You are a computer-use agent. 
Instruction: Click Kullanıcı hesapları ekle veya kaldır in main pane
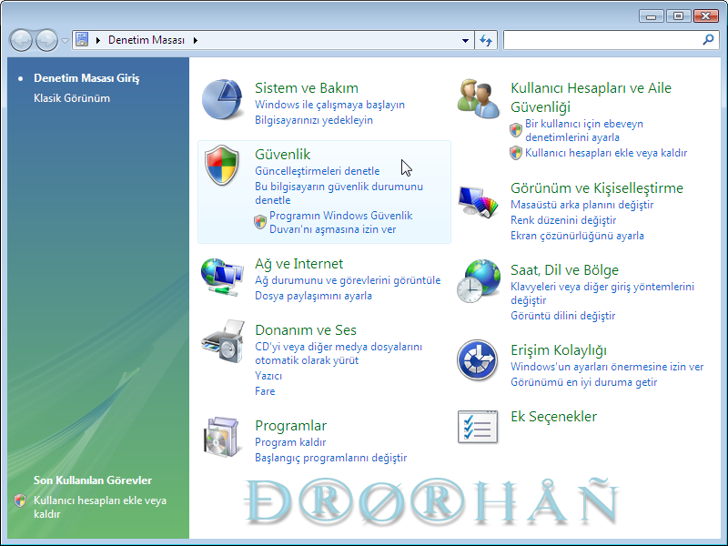606,153
